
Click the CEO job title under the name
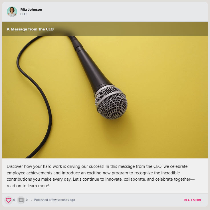pyautogui.click(x=23, y=14)
